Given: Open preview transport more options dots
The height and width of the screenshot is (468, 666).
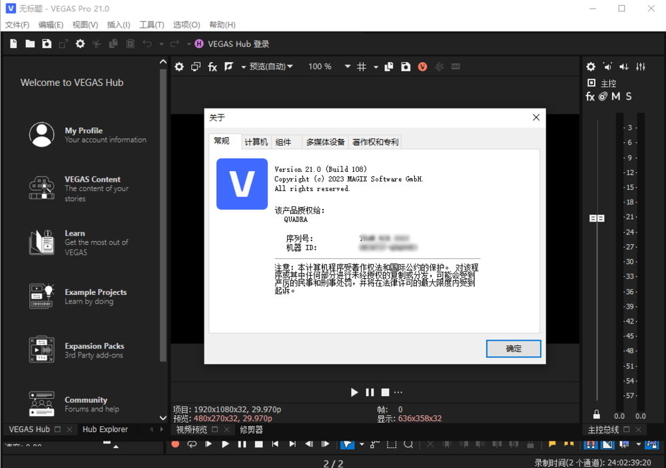Looking at the screenshot, I should point(398,392).
